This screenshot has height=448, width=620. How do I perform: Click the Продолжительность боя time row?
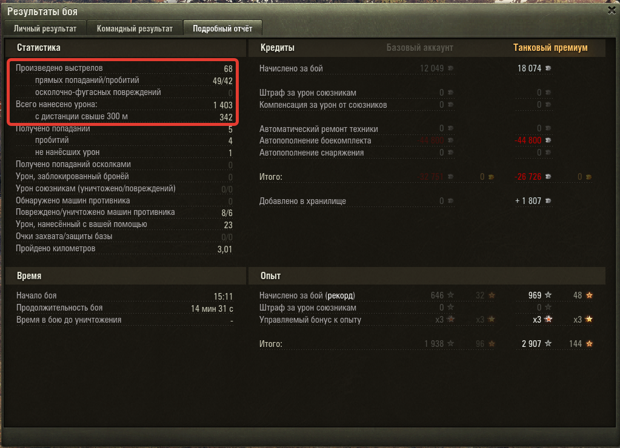coord(125,308)
